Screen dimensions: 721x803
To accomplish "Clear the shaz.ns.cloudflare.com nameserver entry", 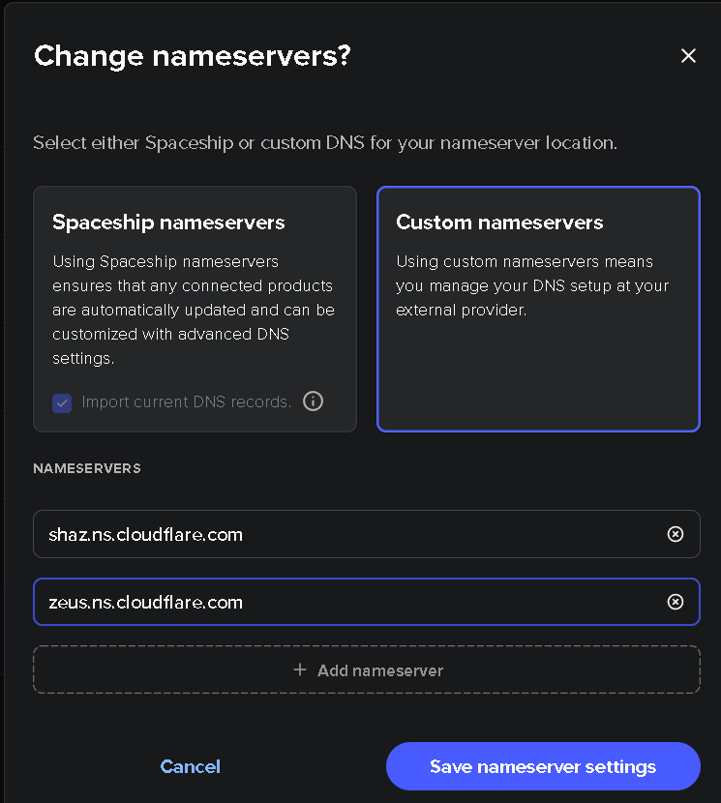I will pyautogui.click(x=675, y=534).
